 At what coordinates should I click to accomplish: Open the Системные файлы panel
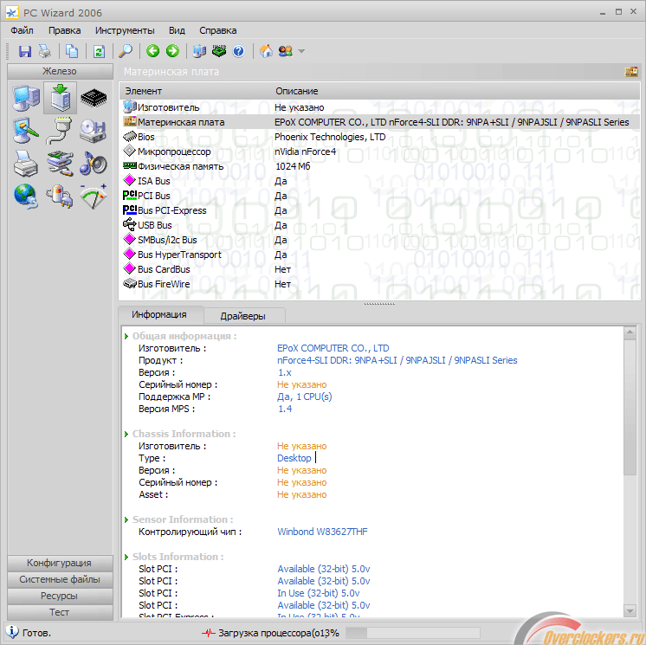click(x=60, y=579)
